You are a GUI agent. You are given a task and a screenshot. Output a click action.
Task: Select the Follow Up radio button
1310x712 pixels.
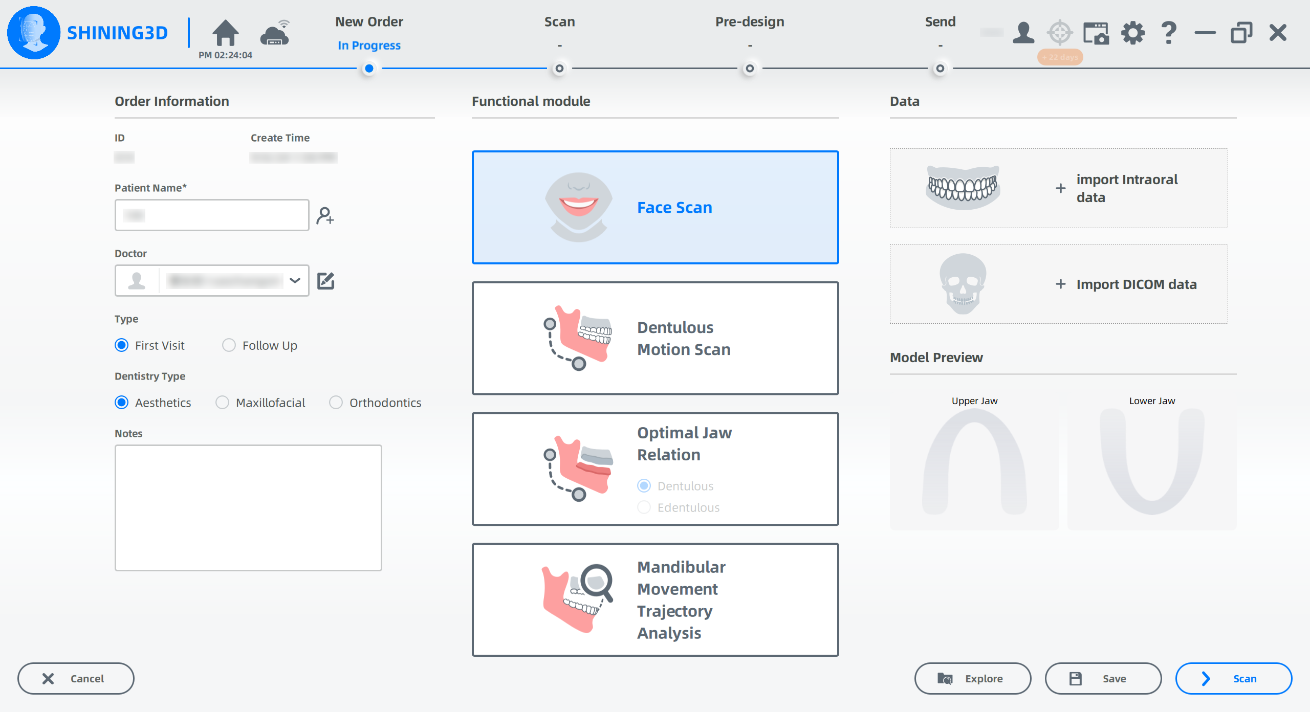229,345
